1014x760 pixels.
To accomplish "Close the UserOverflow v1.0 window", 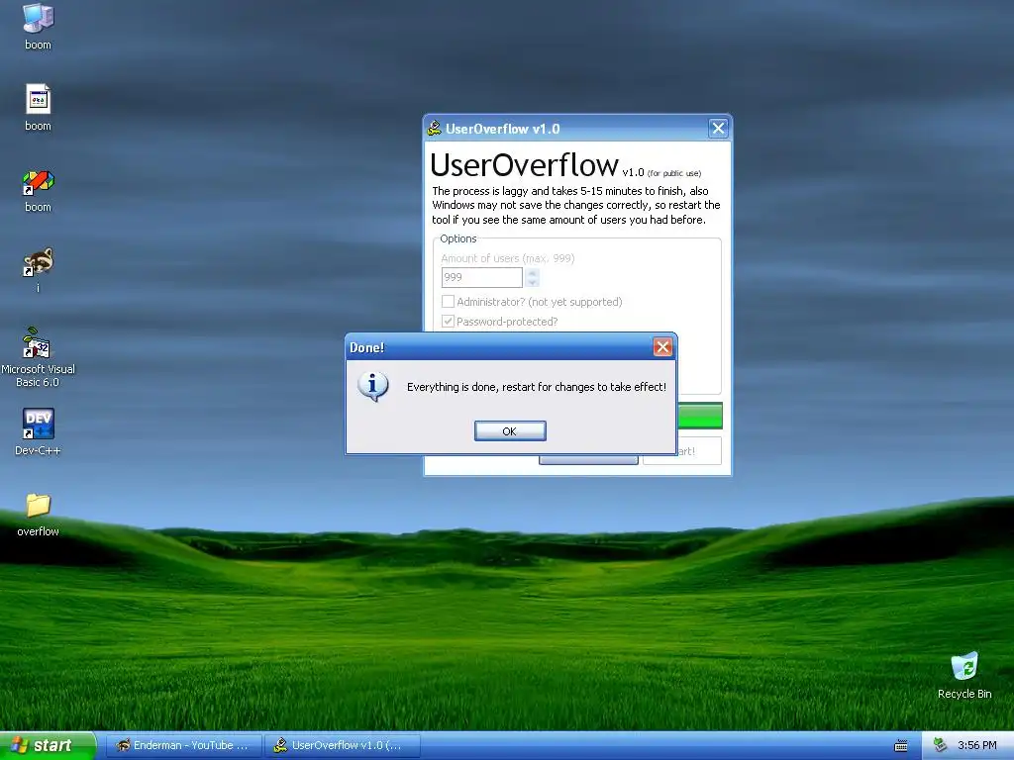I will click(x=718, y=128).
